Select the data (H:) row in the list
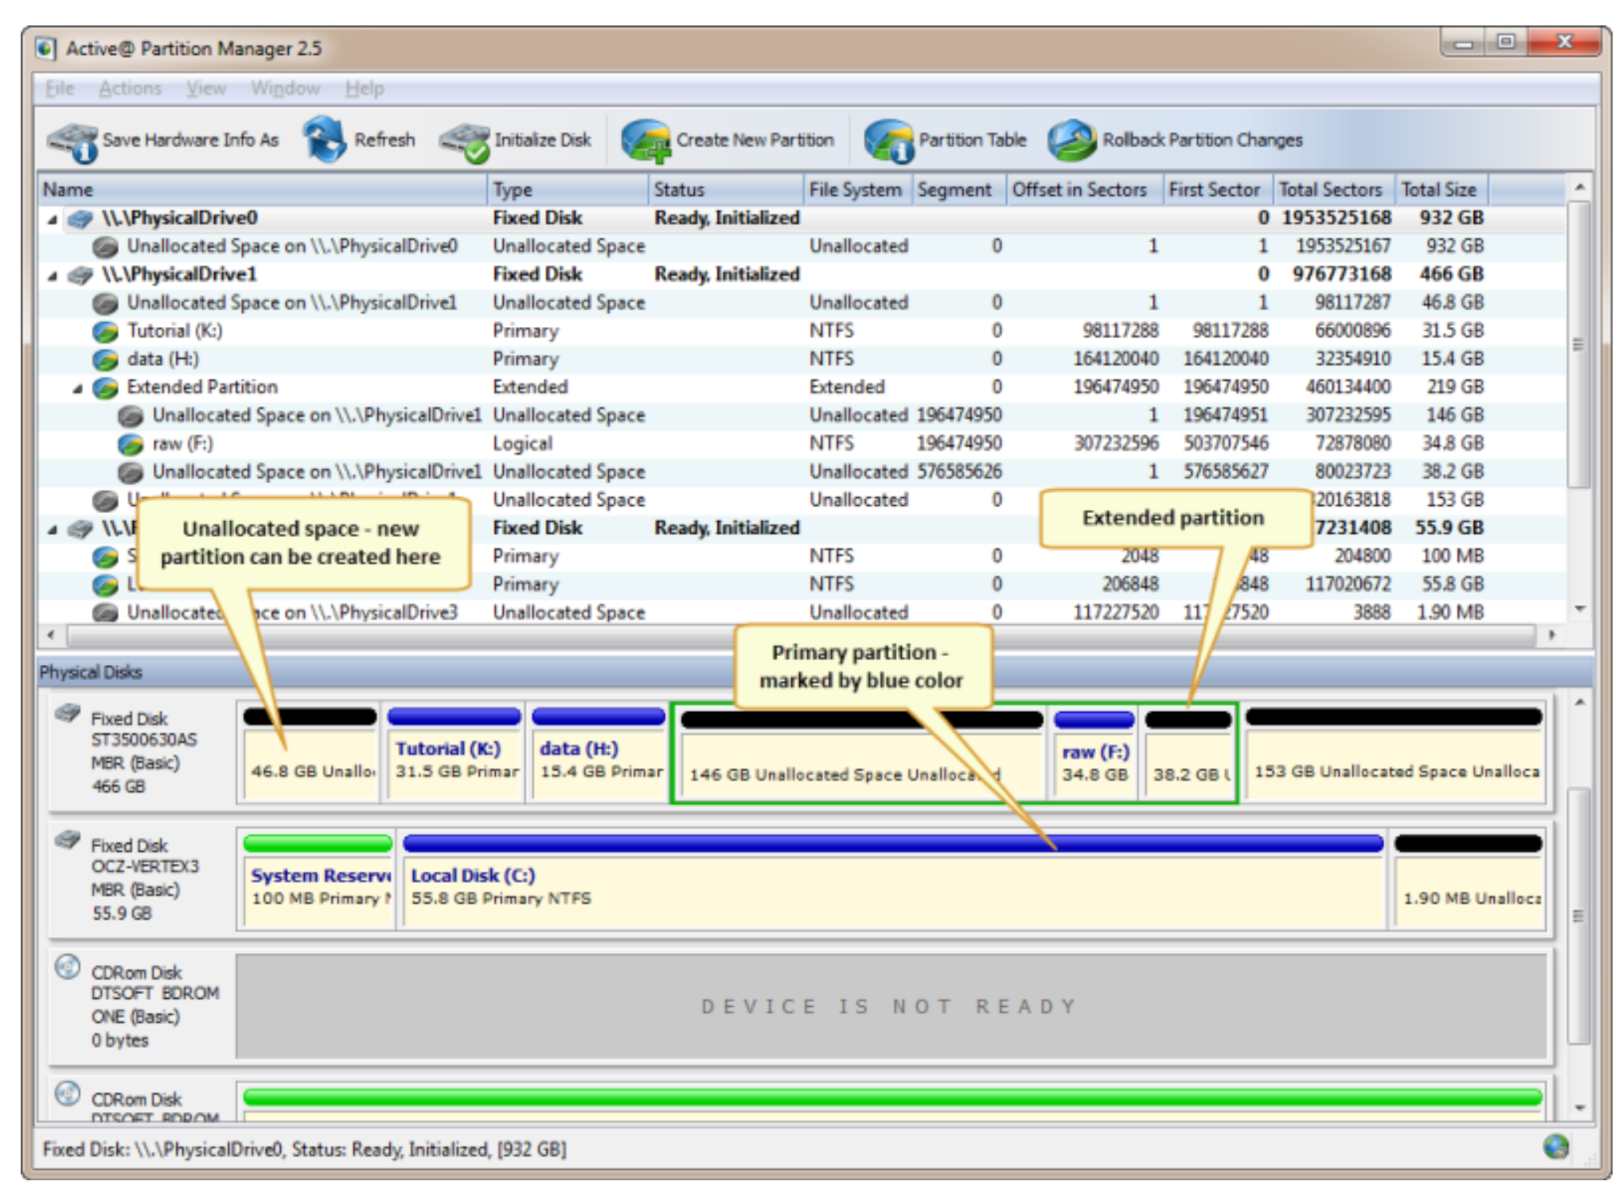Image resolution: width=1619 pixels, height=1197 pixels. 163,359
